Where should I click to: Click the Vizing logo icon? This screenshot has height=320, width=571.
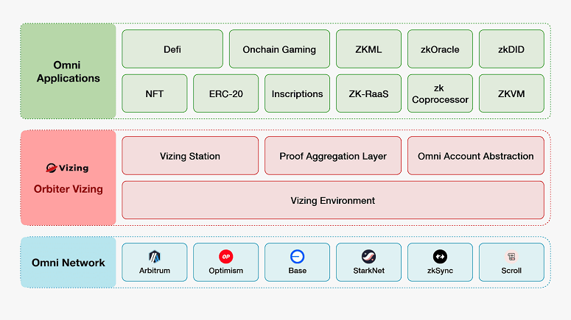(52, 168)
